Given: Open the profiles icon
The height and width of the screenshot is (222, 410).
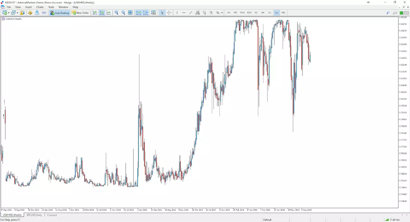Looking at the screenshot, I should pyautogui.click(x=13, y=13).
